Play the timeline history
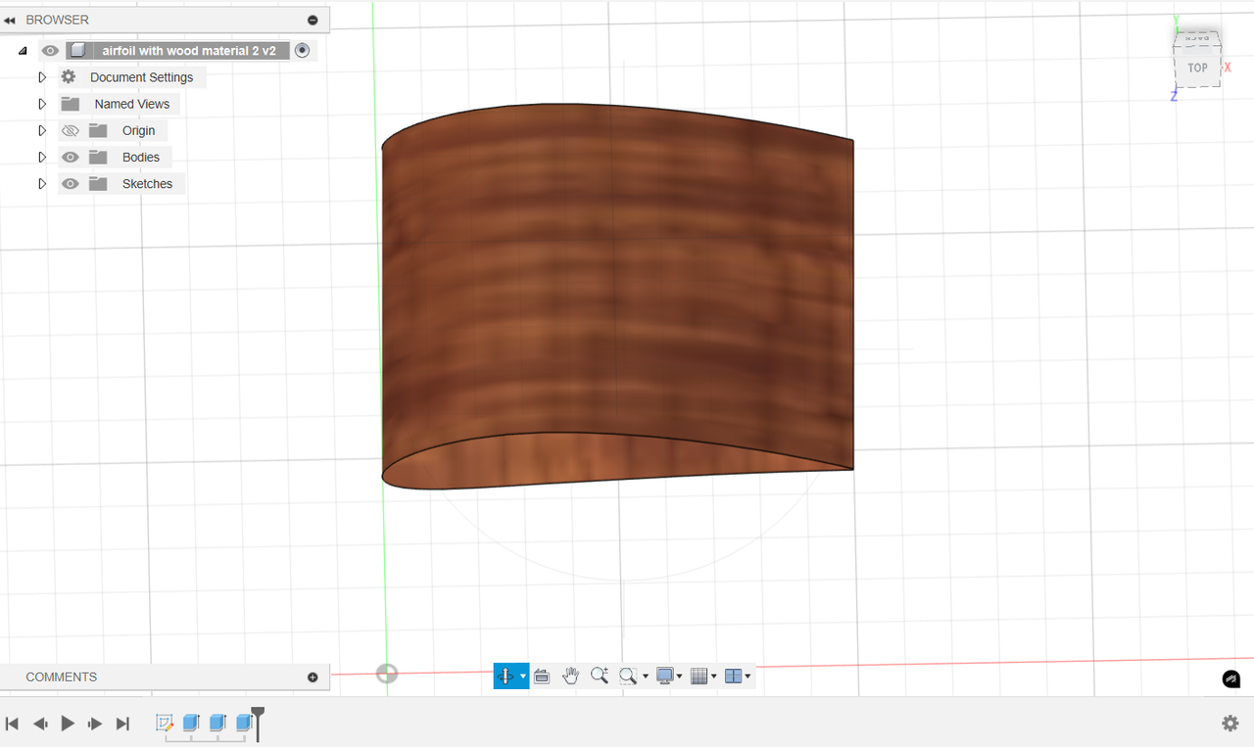Image resolution: width=1254 pixels, height=747 pixels. (x=68, y=724)
